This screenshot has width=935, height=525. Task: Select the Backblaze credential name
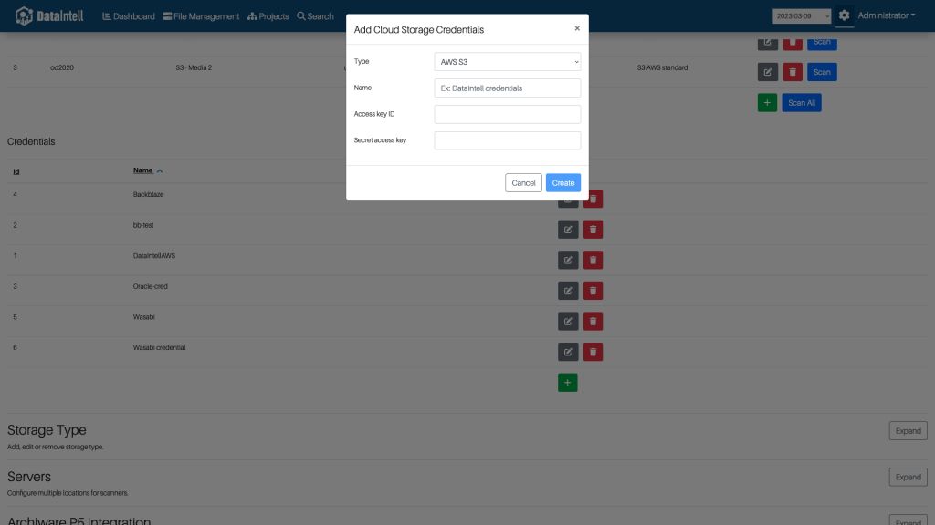tap(149, 195)
